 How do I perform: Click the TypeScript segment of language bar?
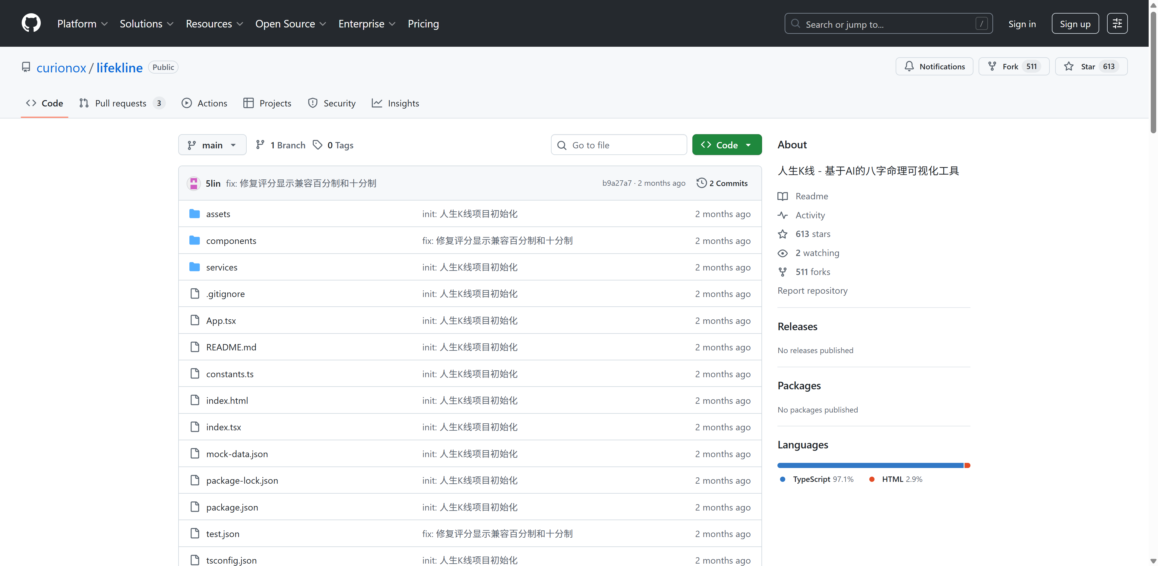(870, 465)
